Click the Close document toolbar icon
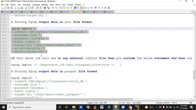This screenshot has width=196, height=110. tap(15, 8)
